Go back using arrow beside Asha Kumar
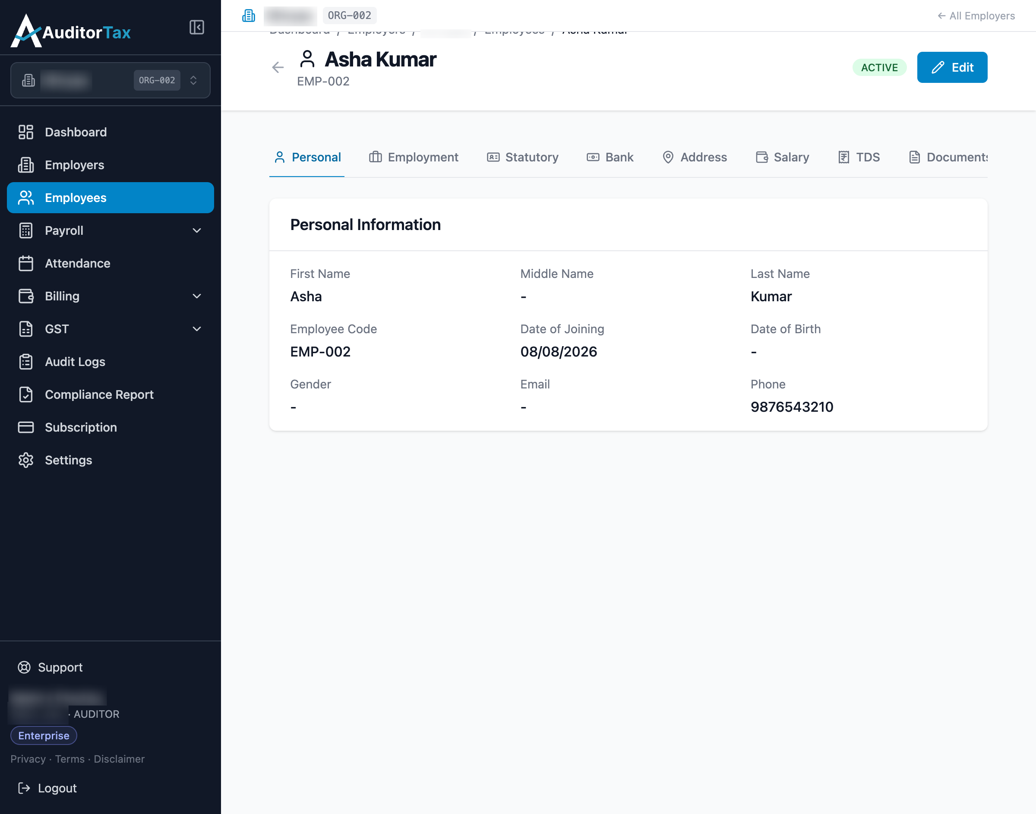 [278, 67]
